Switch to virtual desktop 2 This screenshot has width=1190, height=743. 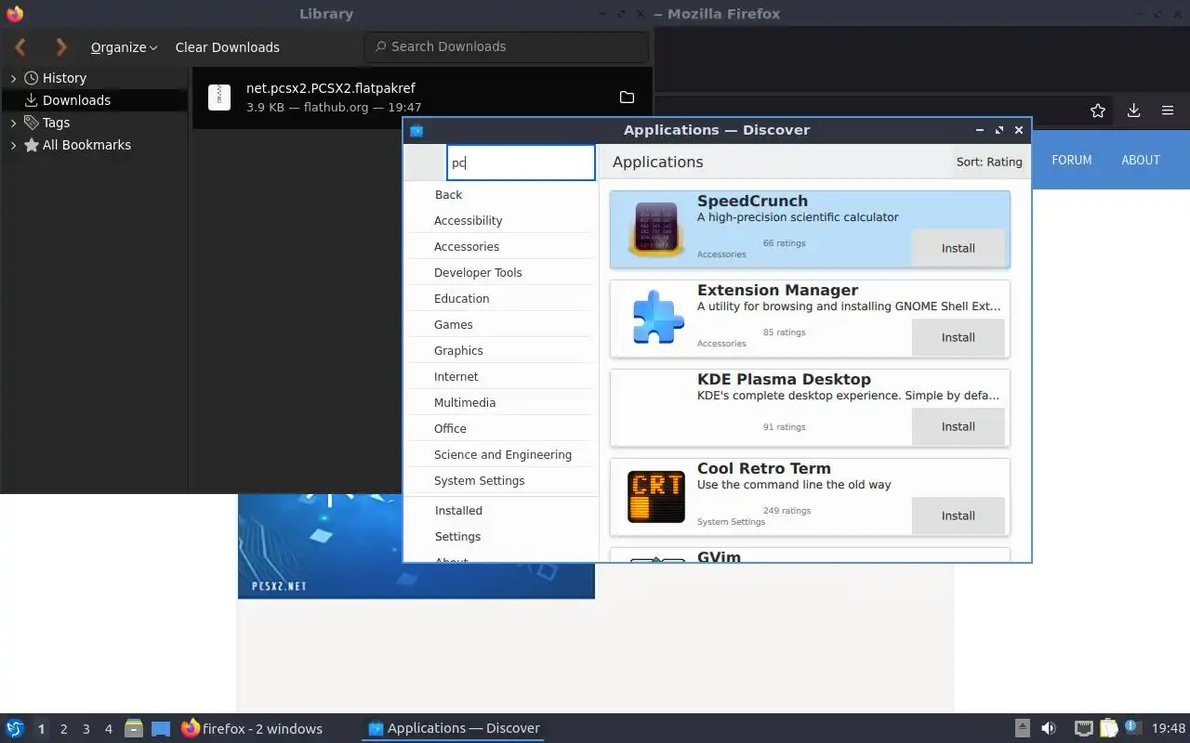pyautogui.click(x=63, y=729)
